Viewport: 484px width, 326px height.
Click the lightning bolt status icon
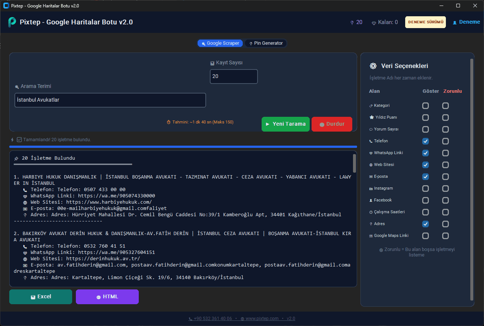(x=13, y=140)
